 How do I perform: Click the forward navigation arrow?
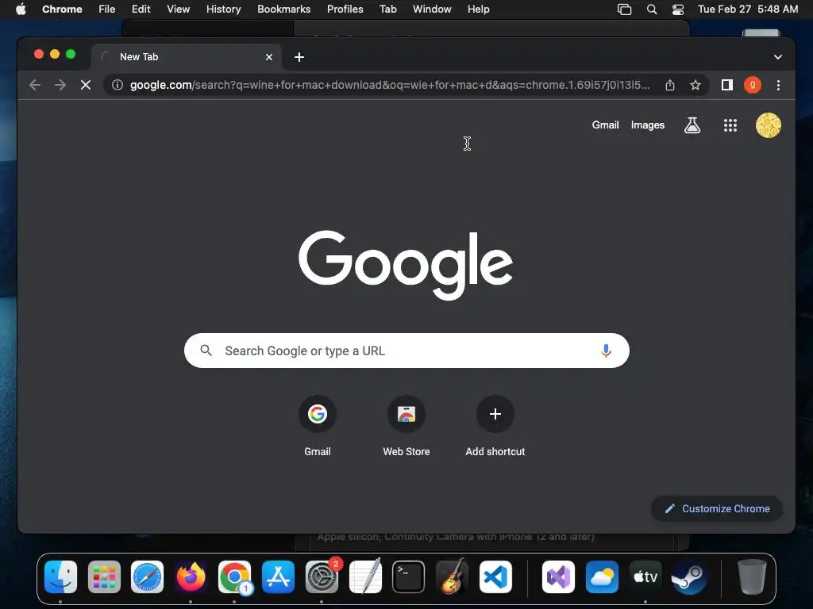(x=60, y=85)
